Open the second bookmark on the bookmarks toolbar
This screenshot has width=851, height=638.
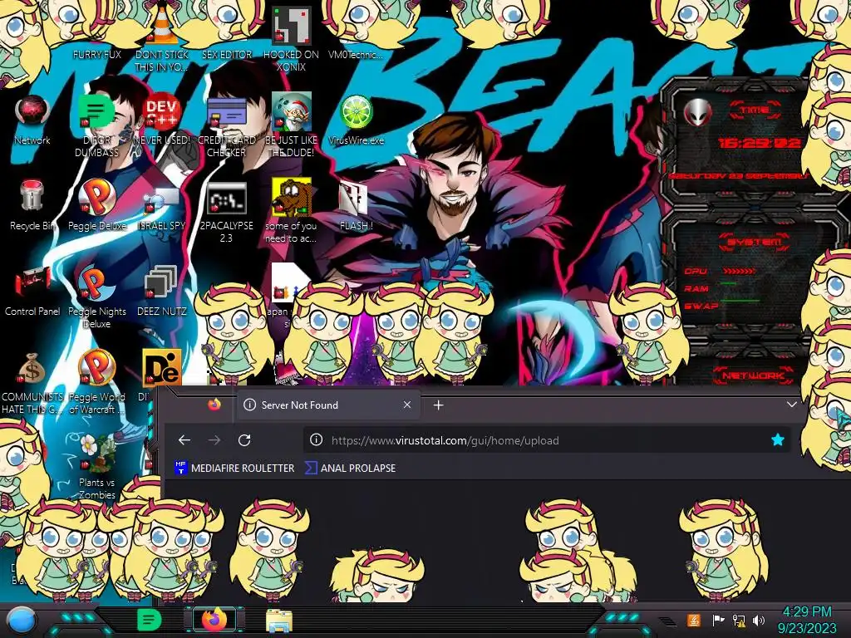tap(350, 468)
